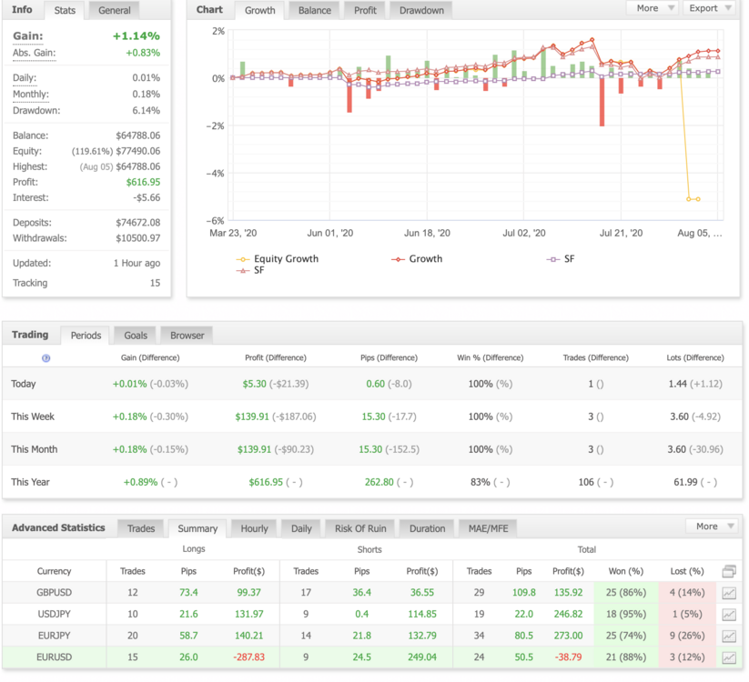
Task: Click the $74672.08 deposits value
Action: tap(138, 223)
